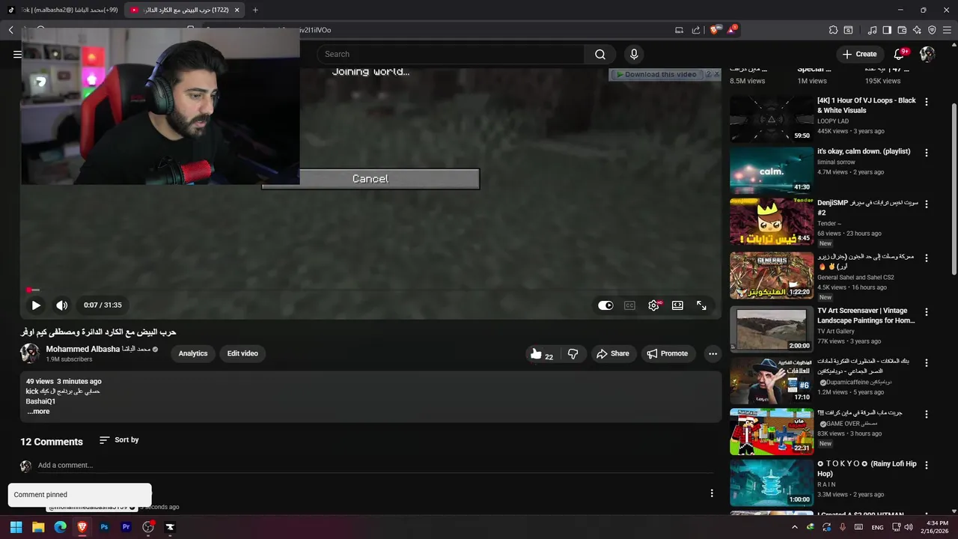This screenshot has height=539, width=958.
Task: Open options for the General Sahel video
Action: click(926, 258)
